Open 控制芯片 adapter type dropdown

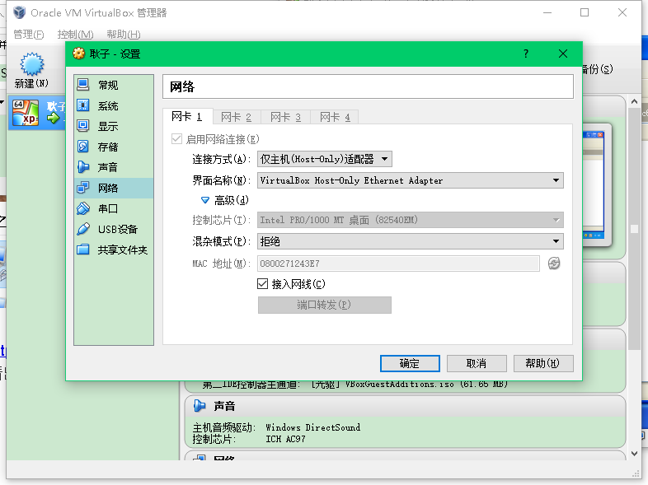tap(410, 220)
